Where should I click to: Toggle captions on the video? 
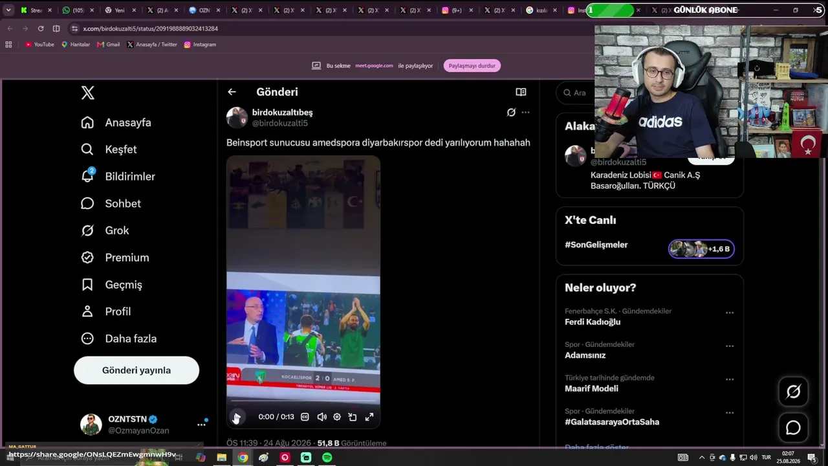pyautogui.click(x=305, y=417)
